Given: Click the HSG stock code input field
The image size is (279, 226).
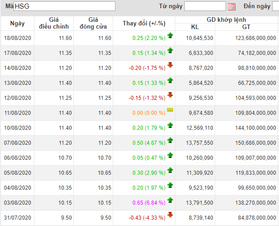Looking at the screenshot, I should click(64, 6).
